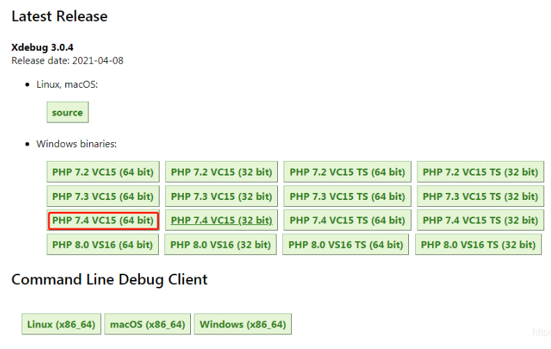The image size is (551, 349).
Task: Download PHP 7.2 VC15 (64 bit) binary
Action: [103, 171]
